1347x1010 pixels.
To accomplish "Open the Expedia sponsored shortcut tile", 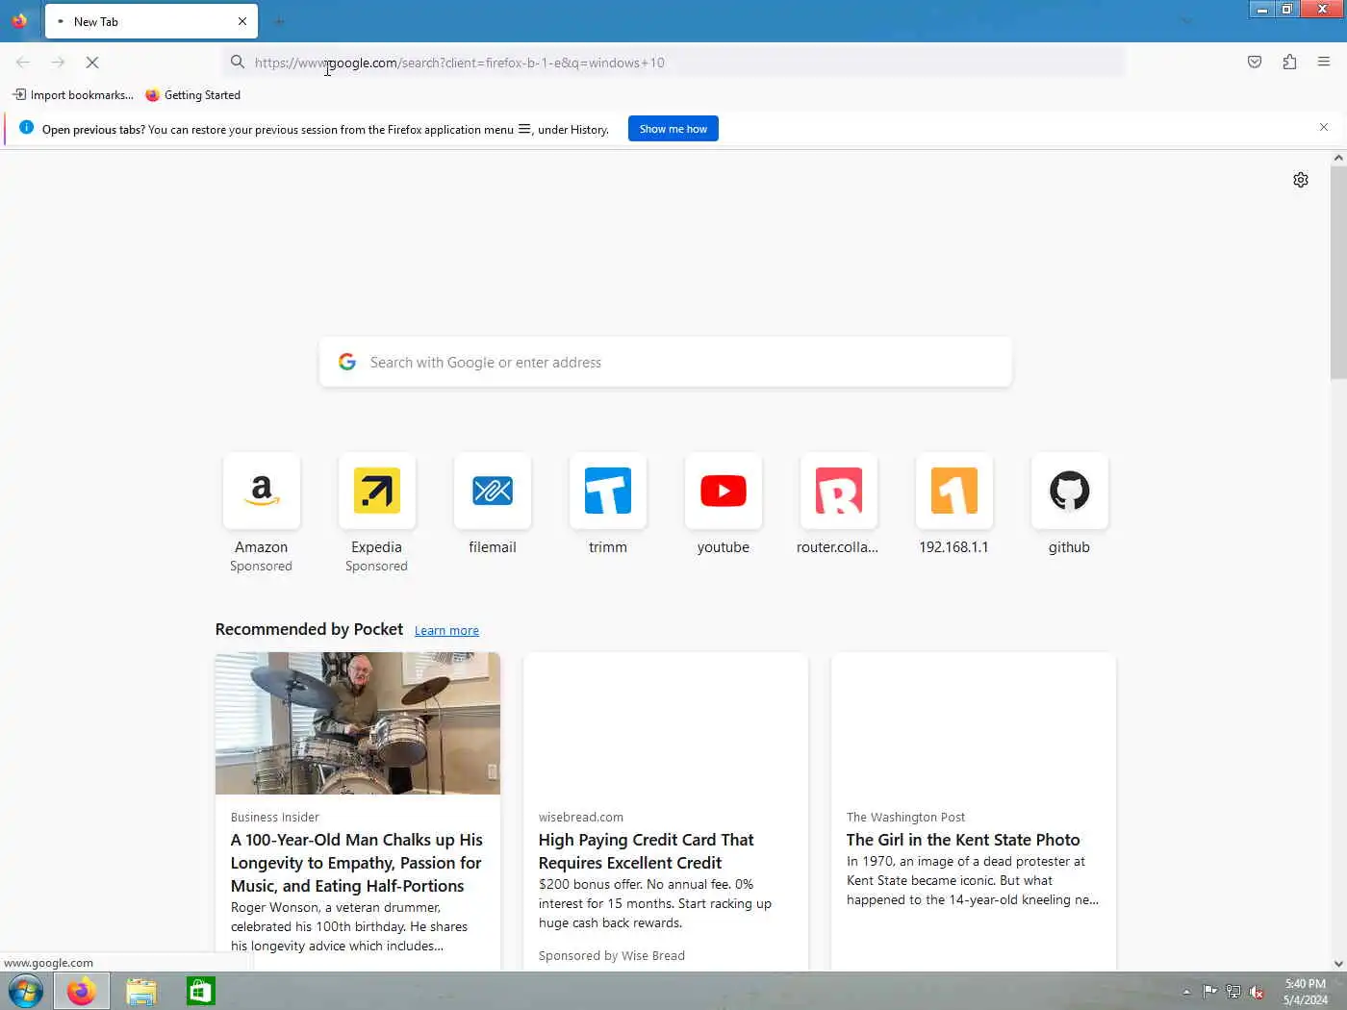I will 377,492.
